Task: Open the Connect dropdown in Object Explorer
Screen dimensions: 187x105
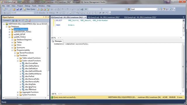Action: pyautogui.click(x=7, y=20)
